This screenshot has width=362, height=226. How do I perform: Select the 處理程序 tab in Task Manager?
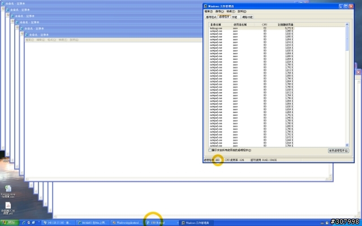[x=224, y=17]
